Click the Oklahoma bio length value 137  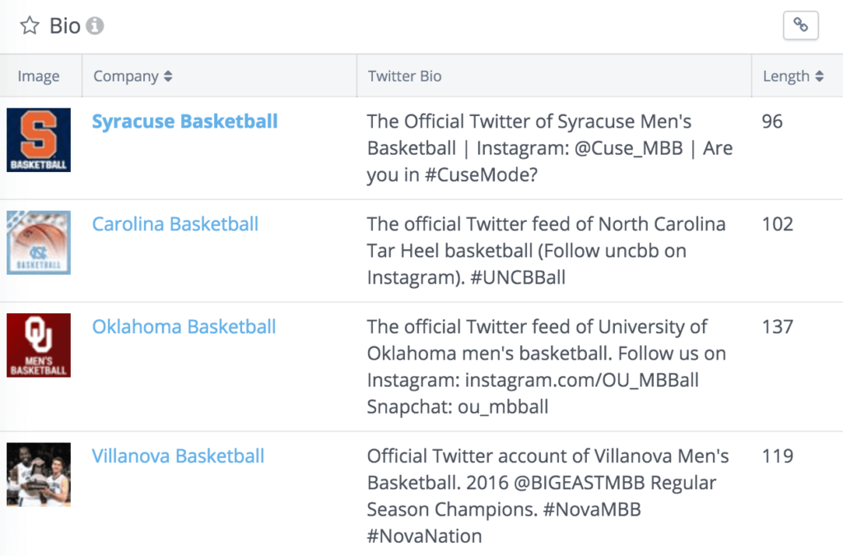(x=777, y=327)
